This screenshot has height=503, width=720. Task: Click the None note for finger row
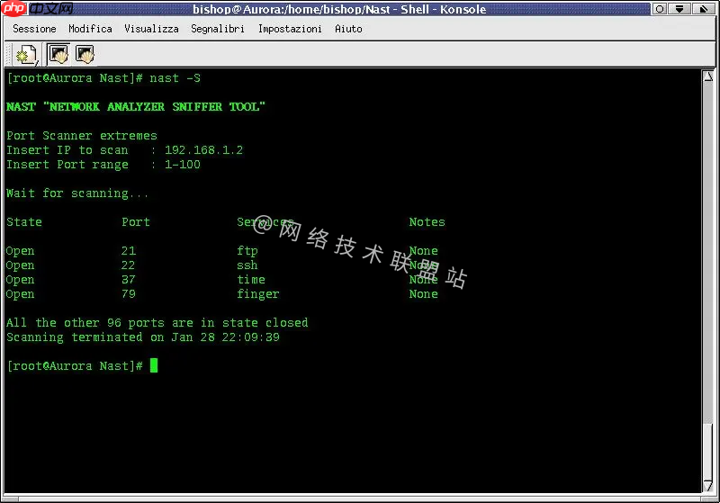(423, 293)
